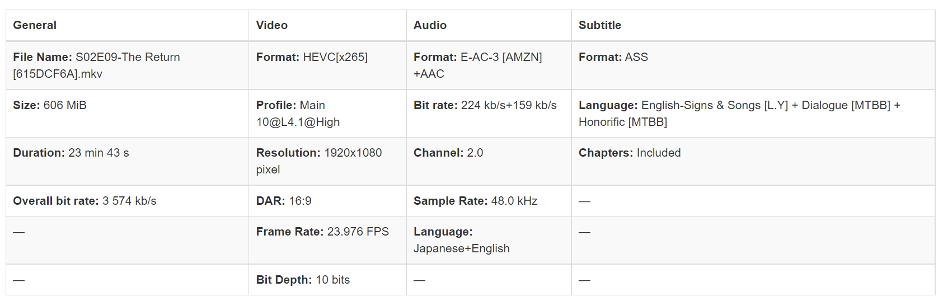Select the File Name cell with S02E09-The Return
The width and height of the screenshot is (943, 301).
pyautogui.click(x=96, y=65)
